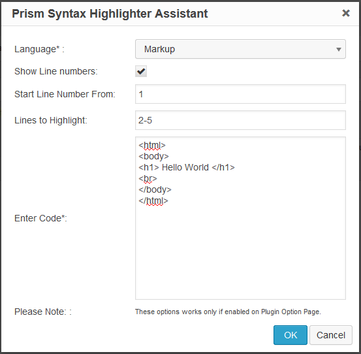Place cursor on the opening <html> line
This screenshot has height=354, width=361.
point(152,146)
